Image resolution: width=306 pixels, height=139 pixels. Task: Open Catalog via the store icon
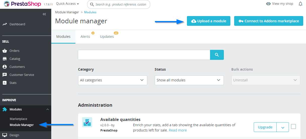[5, 59]
